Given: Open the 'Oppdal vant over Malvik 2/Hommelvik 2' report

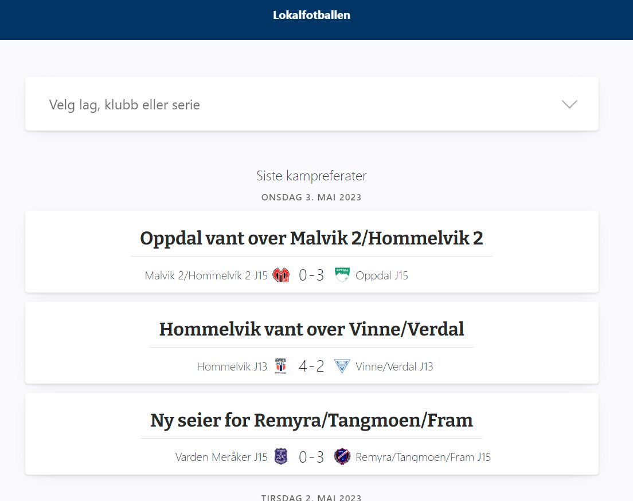Looking at the screenshot, I should (311, 238).
